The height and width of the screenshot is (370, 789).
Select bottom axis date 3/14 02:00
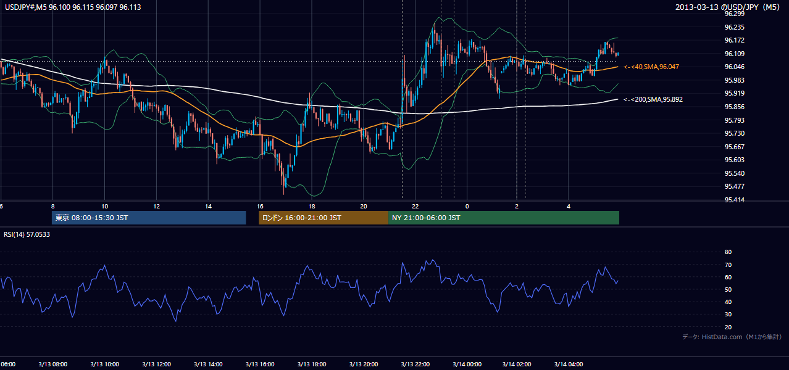[x=517, y=364]
